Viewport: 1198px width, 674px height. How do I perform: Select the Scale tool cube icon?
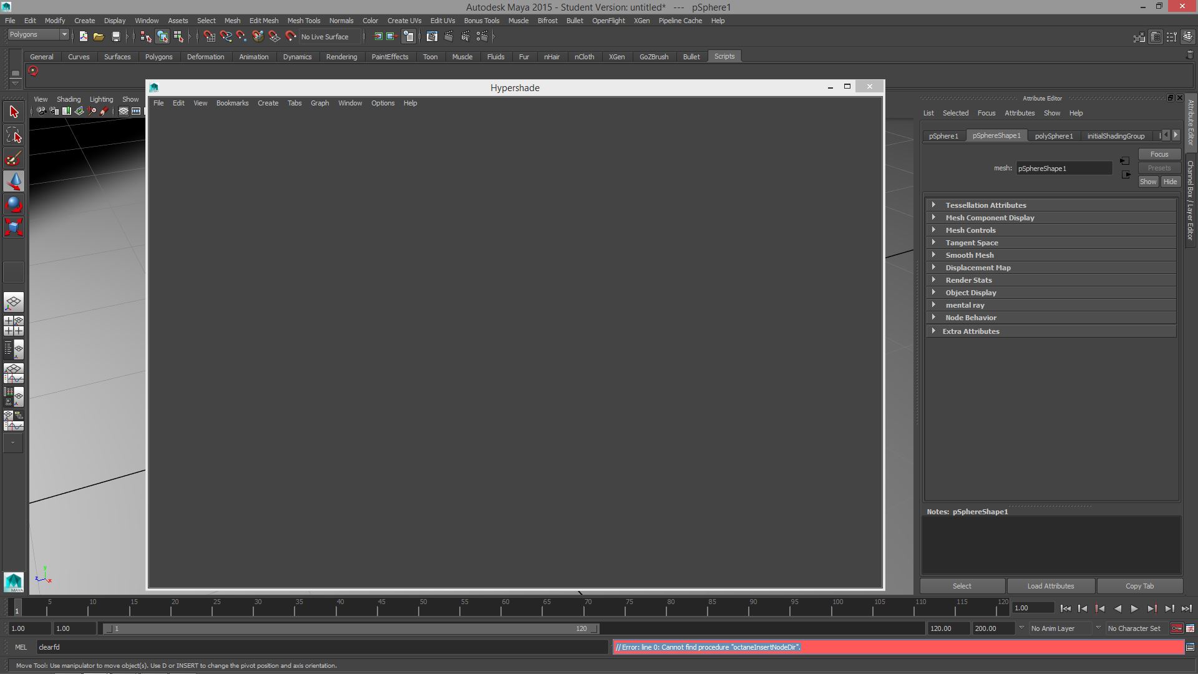coord(14,227)
